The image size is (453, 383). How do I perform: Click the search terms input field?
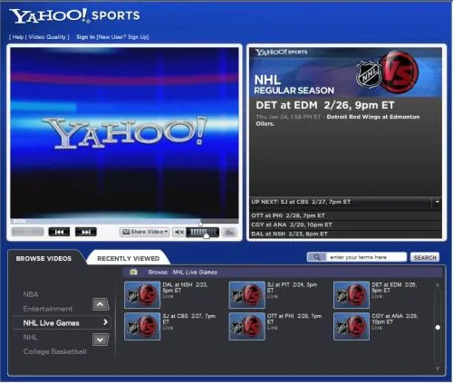[366, 257]
